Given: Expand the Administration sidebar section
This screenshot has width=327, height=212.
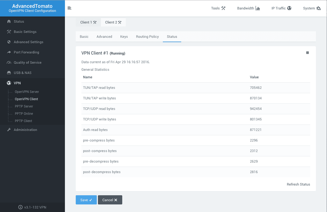Looking at the screenshot, I should (25, 130).
